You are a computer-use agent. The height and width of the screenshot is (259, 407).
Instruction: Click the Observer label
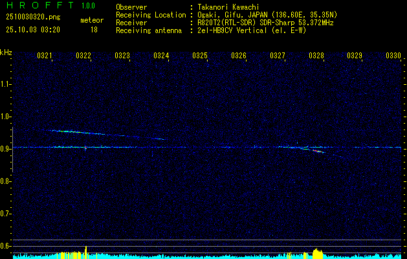(131, 7)
